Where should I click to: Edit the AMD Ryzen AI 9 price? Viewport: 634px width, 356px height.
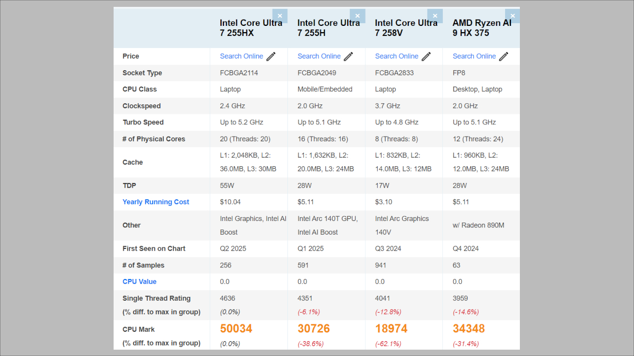click(x=504, y=56)
